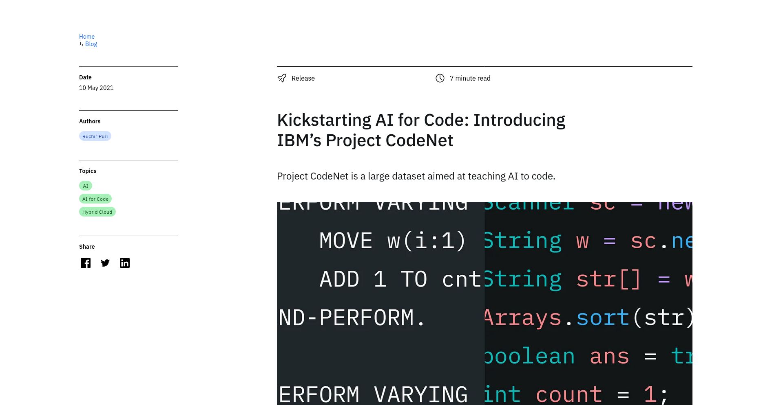This screenshot has height=405, width=783.
Task: Click the Project CodeNet subtitle sentence
Action: pos(416,176)
